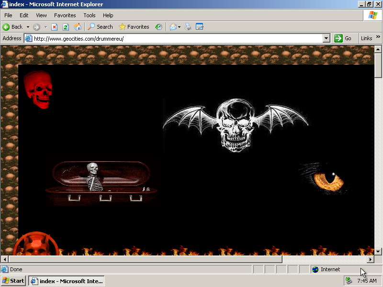Expand the Back button history dropdown
Viewport: 383px width, 287px height.
coord(28,27)
